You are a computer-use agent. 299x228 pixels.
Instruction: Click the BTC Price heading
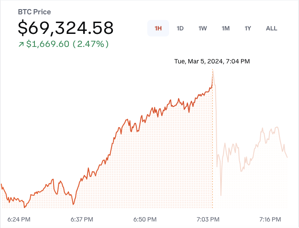(x=34, y=12)
